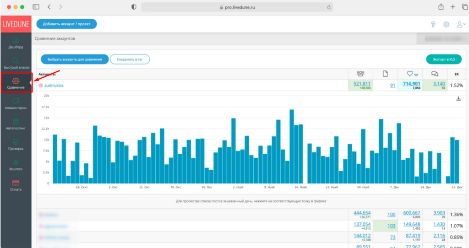Export the table with Экспорт в XLS

click(x=443, y=59)
